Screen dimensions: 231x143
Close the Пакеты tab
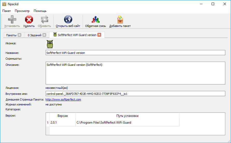pos(19,35)
